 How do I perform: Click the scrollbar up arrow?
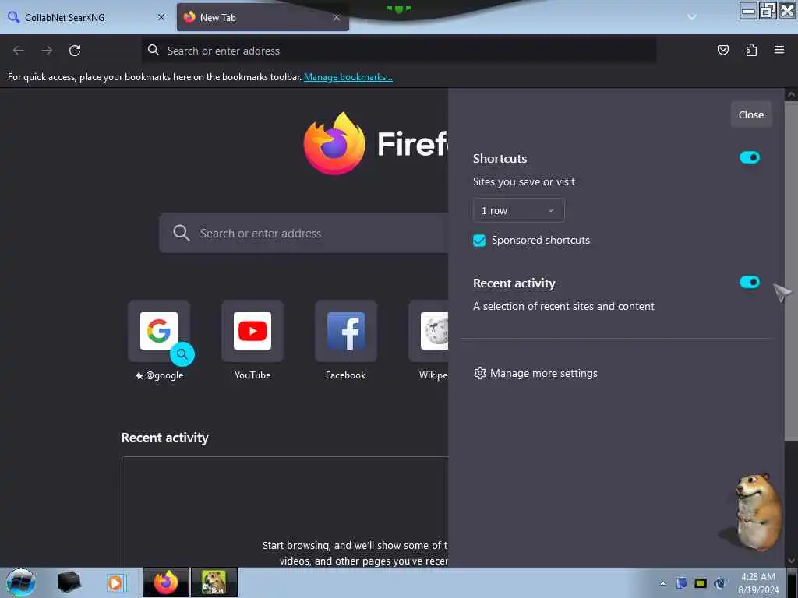[x=791, y=94]
